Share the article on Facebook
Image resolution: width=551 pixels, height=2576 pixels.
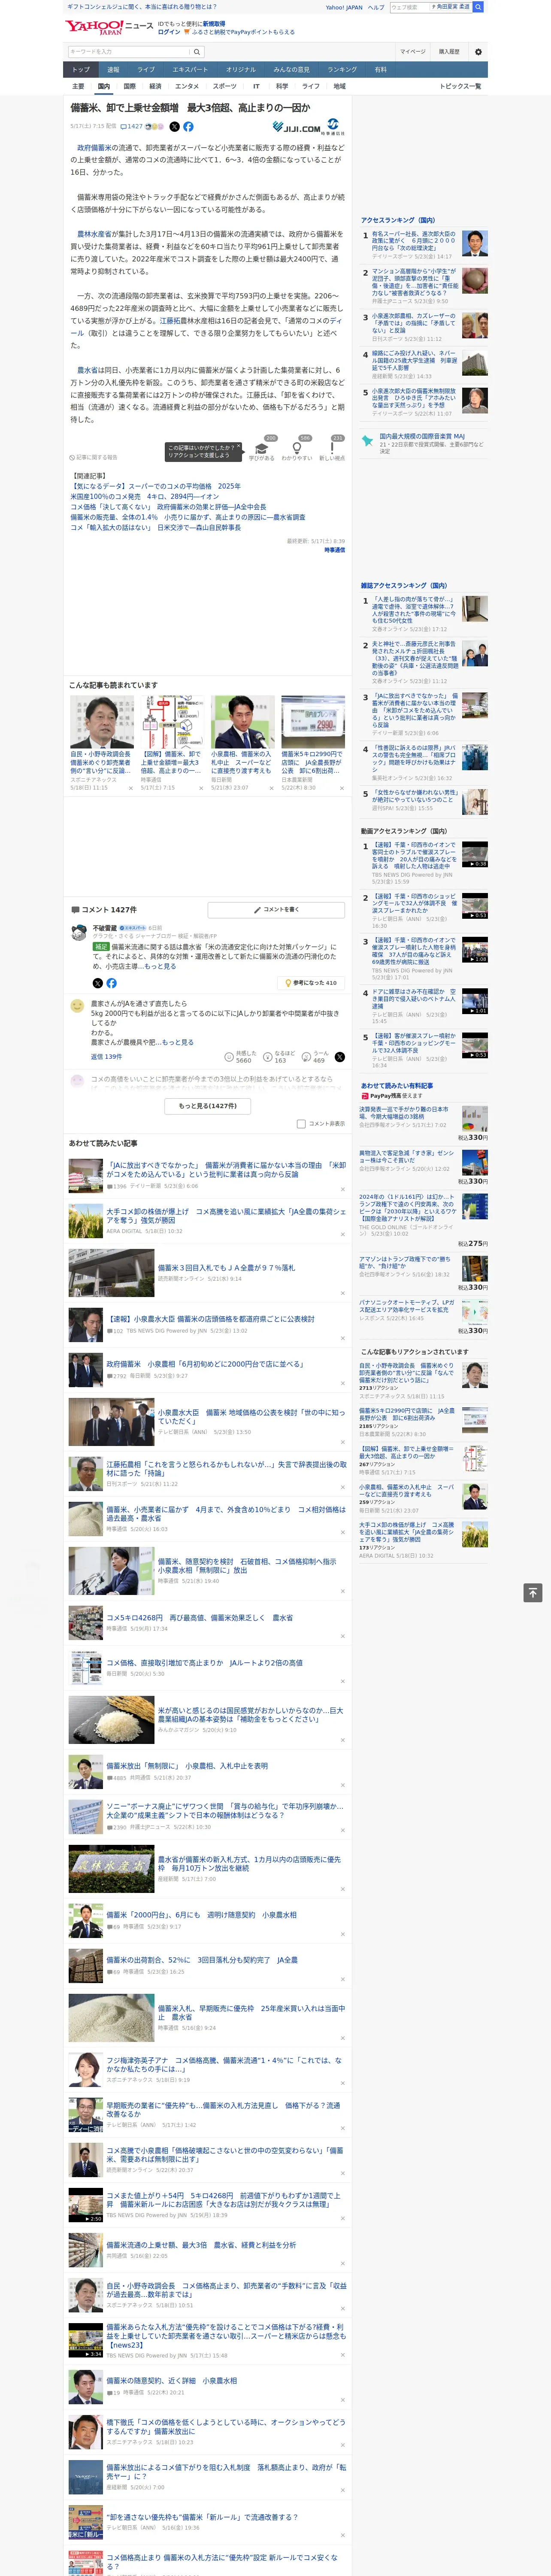(x=188, y=127)
